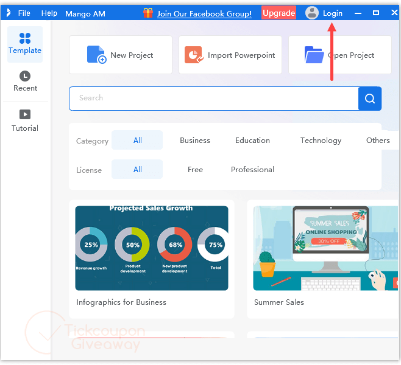Open Summer Sales template thumbnail
The height and width of the screenshot is (365, 401).
[325, 248]
